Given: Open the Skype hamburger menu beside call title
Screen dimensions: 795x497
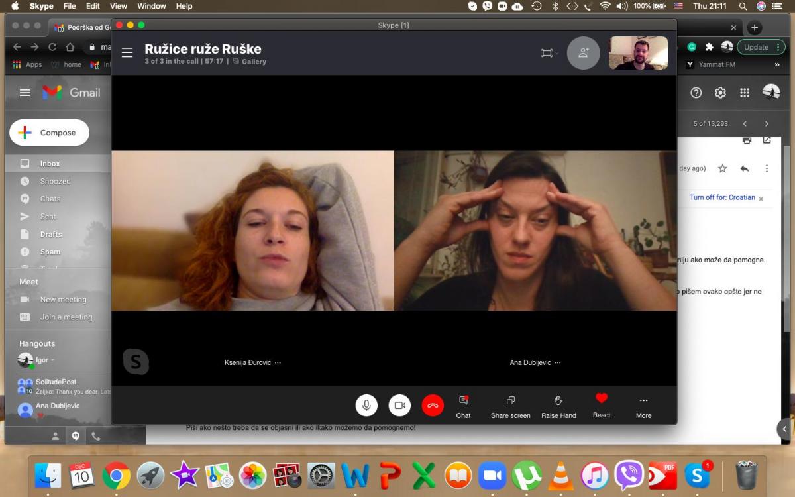Looking at the screenshot, I should click(127, 53).
